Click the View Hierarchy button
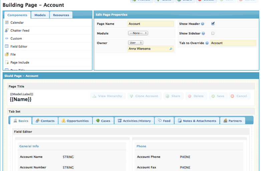This screenshot has width=261, height=171. [x=107, y=96]
